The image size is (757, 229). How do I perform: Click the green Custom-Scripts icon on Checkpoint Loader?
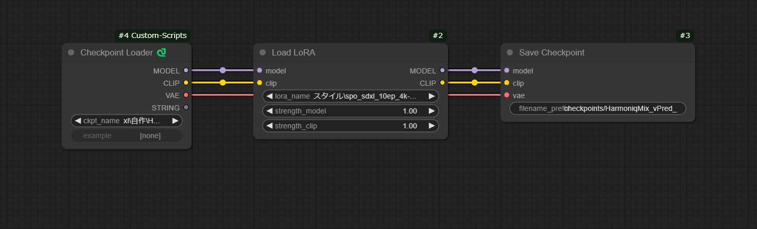(x=162, y=52)
